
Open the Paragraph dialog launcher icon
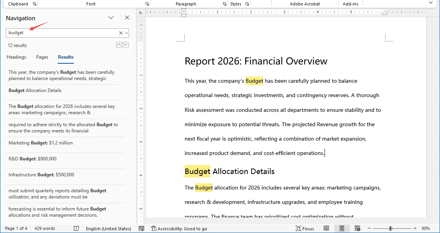[224, 3]
